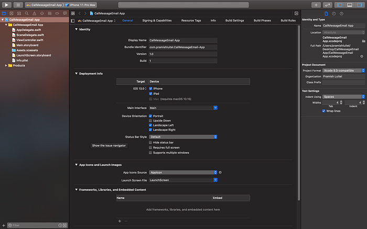The width and height of the screenshot is (367, 229).
Task: Reveal project full path in Finder
Action: [362, 56]
